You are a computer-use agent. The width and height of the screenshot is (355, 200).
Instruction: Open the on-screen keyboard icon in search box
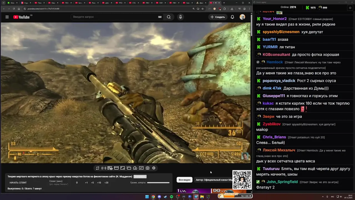[x=160, y=17]
